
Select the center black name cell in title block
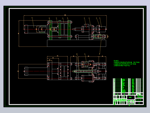point(131,97)
